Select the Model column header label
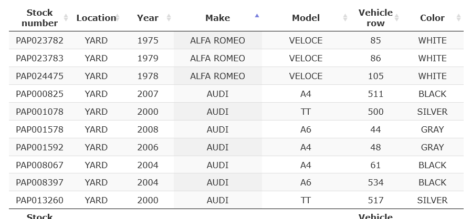471x219 pixels. coord(306,18)
